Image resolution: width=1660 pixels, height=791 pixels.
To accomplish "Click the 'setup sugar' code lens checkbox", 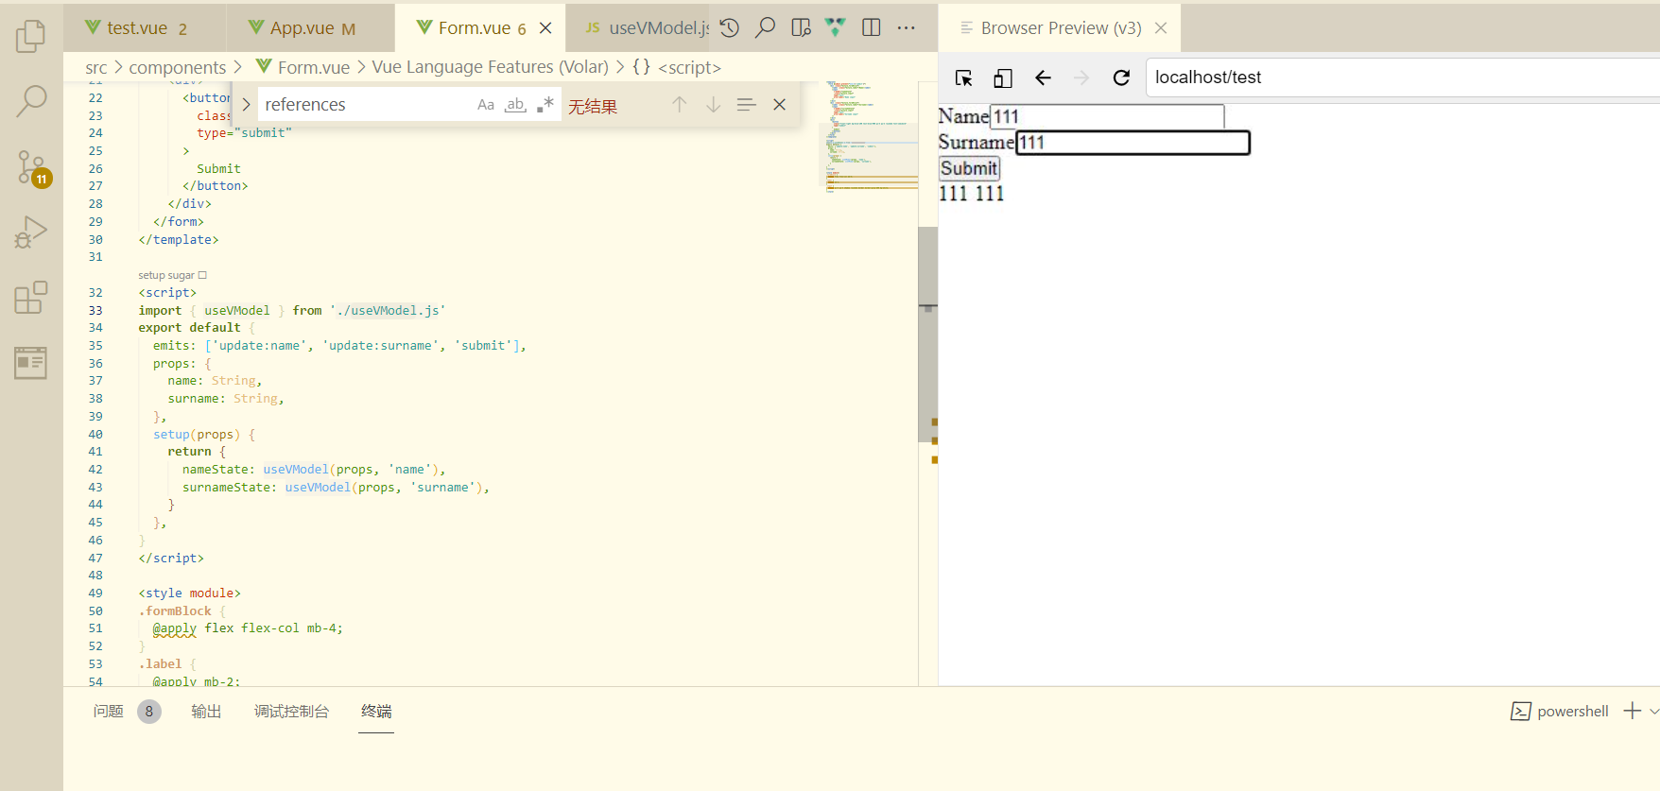I will point(202,275).
